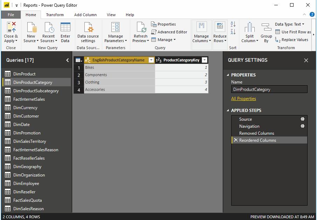Switch to the Transform tab
Screen dimensions: 317x220
(55, 15)
